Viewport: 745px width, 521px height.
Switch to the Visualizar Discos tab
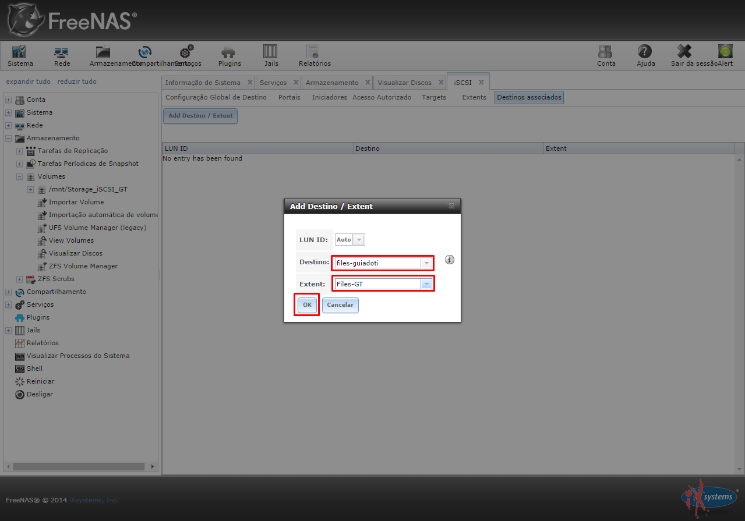click(x=404, y=83)
